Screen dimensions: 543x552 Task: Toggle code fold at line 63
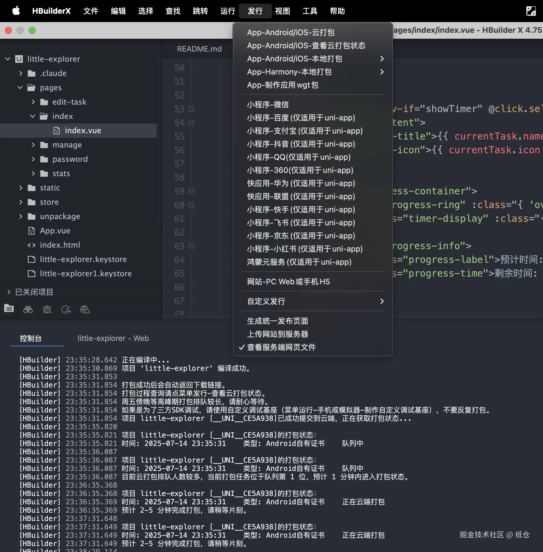[x=191, y=246]
